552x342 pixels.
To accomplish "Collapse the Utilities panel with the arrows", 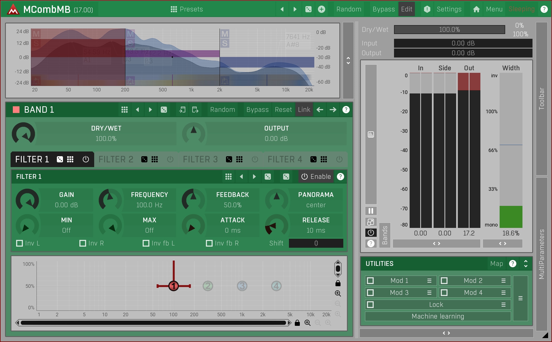I will pos(526,264).
